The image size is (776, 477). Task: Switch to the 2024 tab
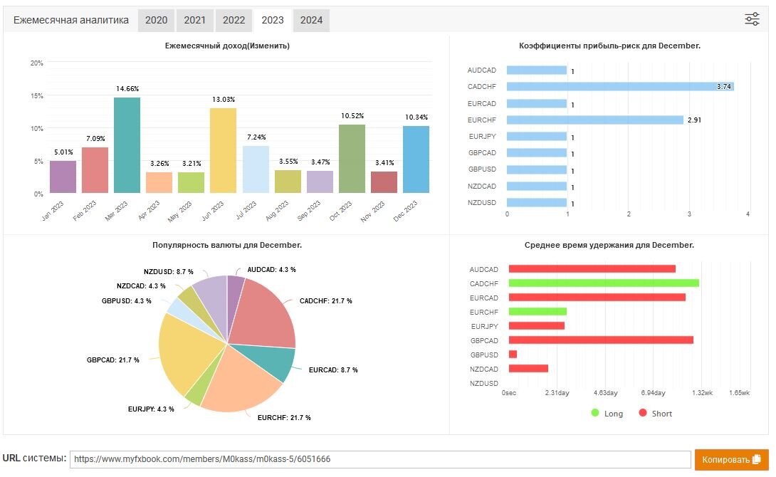click(x=311, y=20)
